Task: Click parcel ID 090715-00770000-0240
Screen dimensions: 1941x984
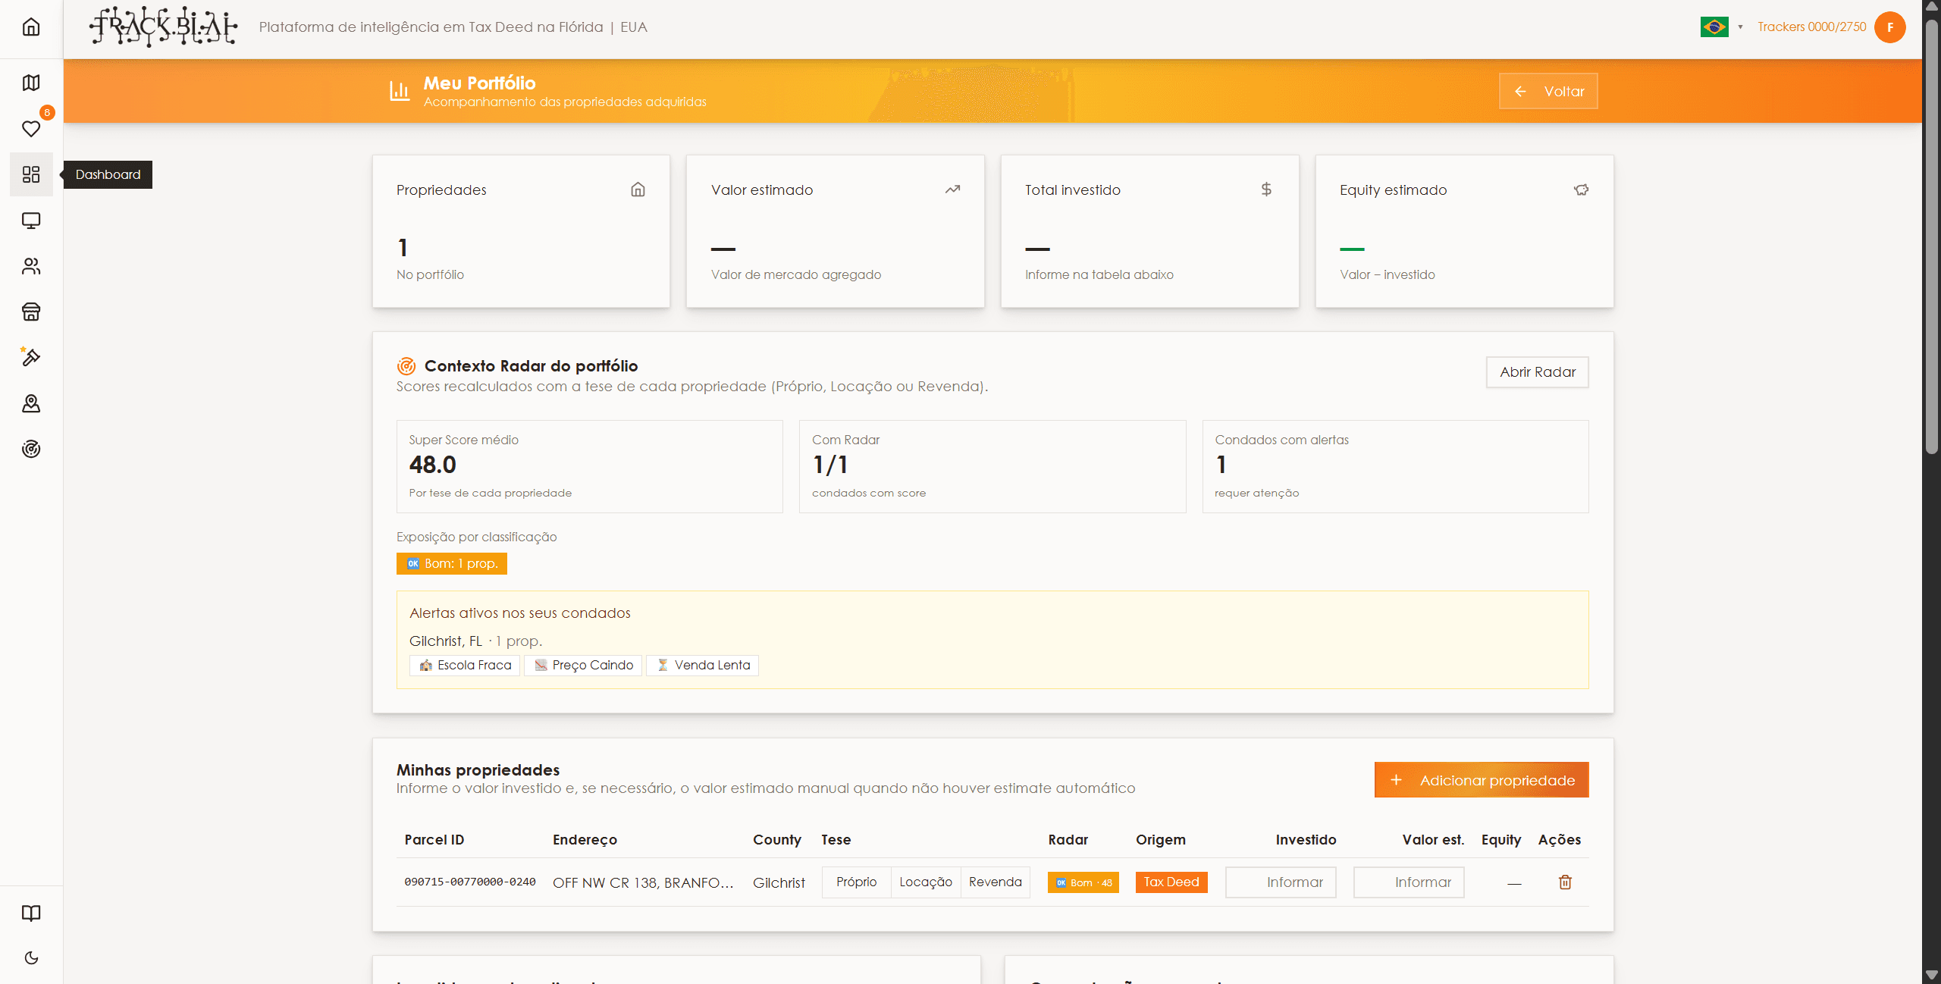Action: click(x=470, y=882)
